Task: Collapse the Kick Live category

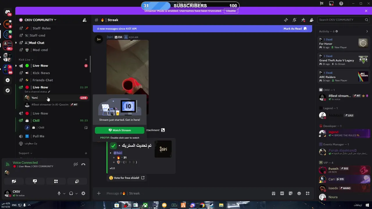Action: coord(26,60)
